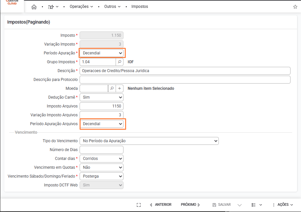Expand Tipo do Vencimento dropdown
Viewport: 301px width, 212px height.
click(149, 141)
